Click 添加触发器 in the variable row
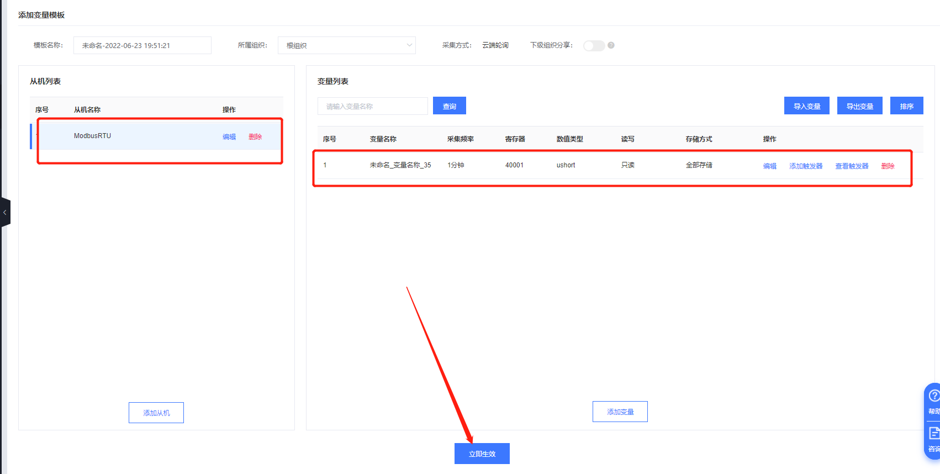Screen dimensions: 940x474 click(805, 166)
